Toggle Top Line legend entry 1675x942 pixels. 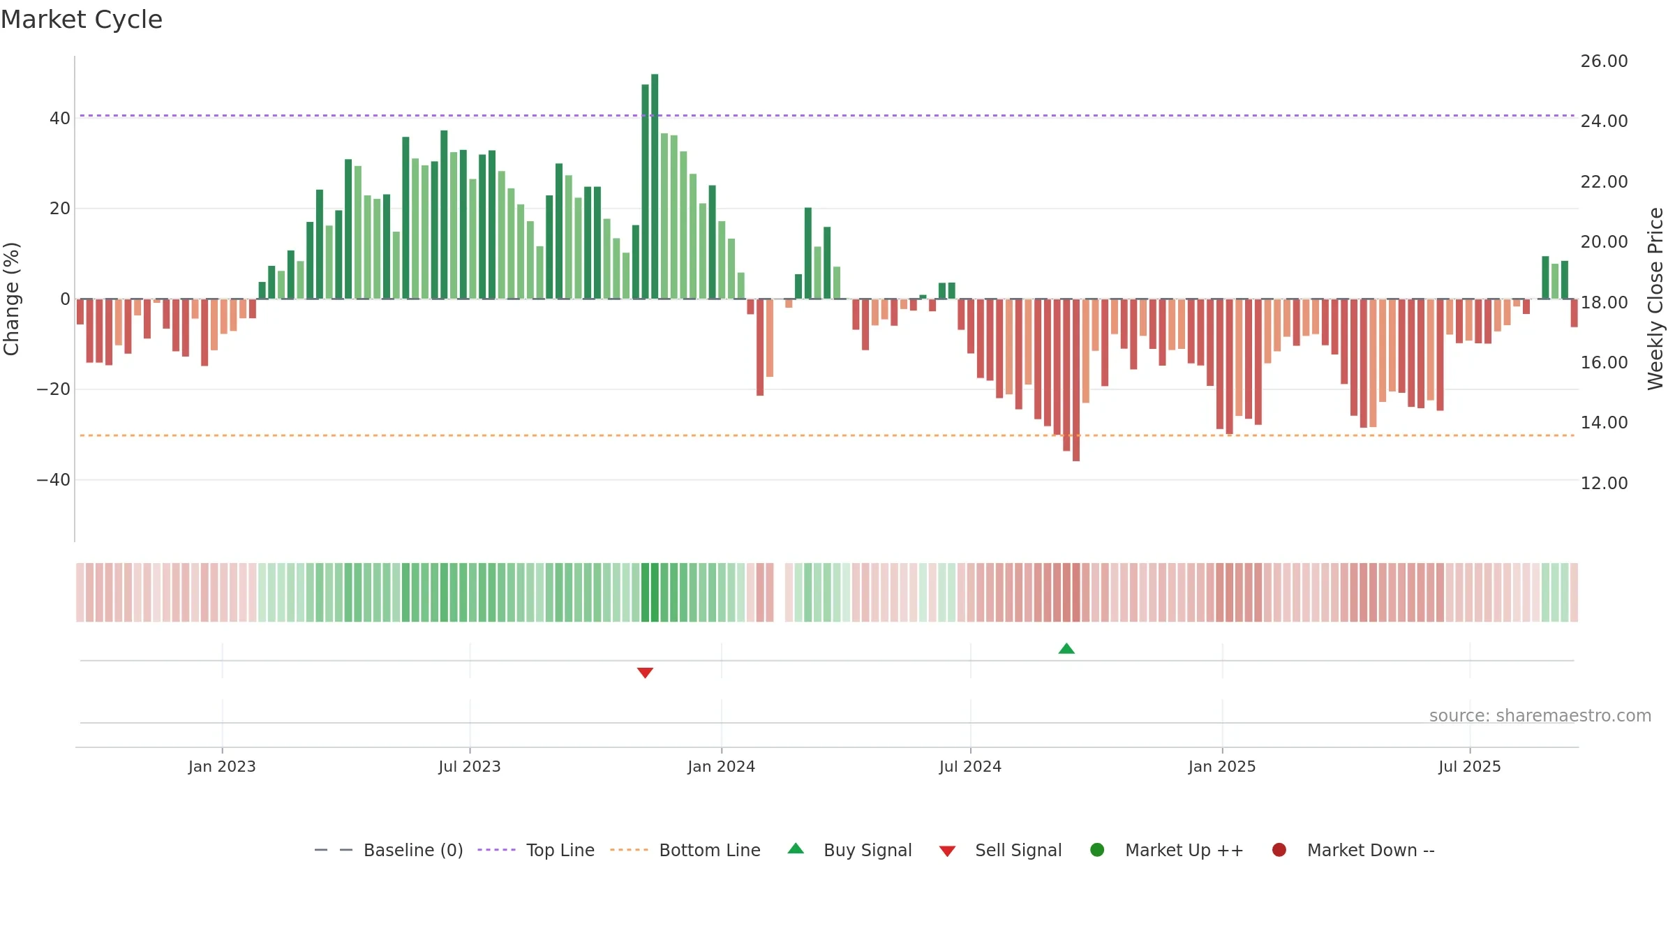(x=536, y=850)
